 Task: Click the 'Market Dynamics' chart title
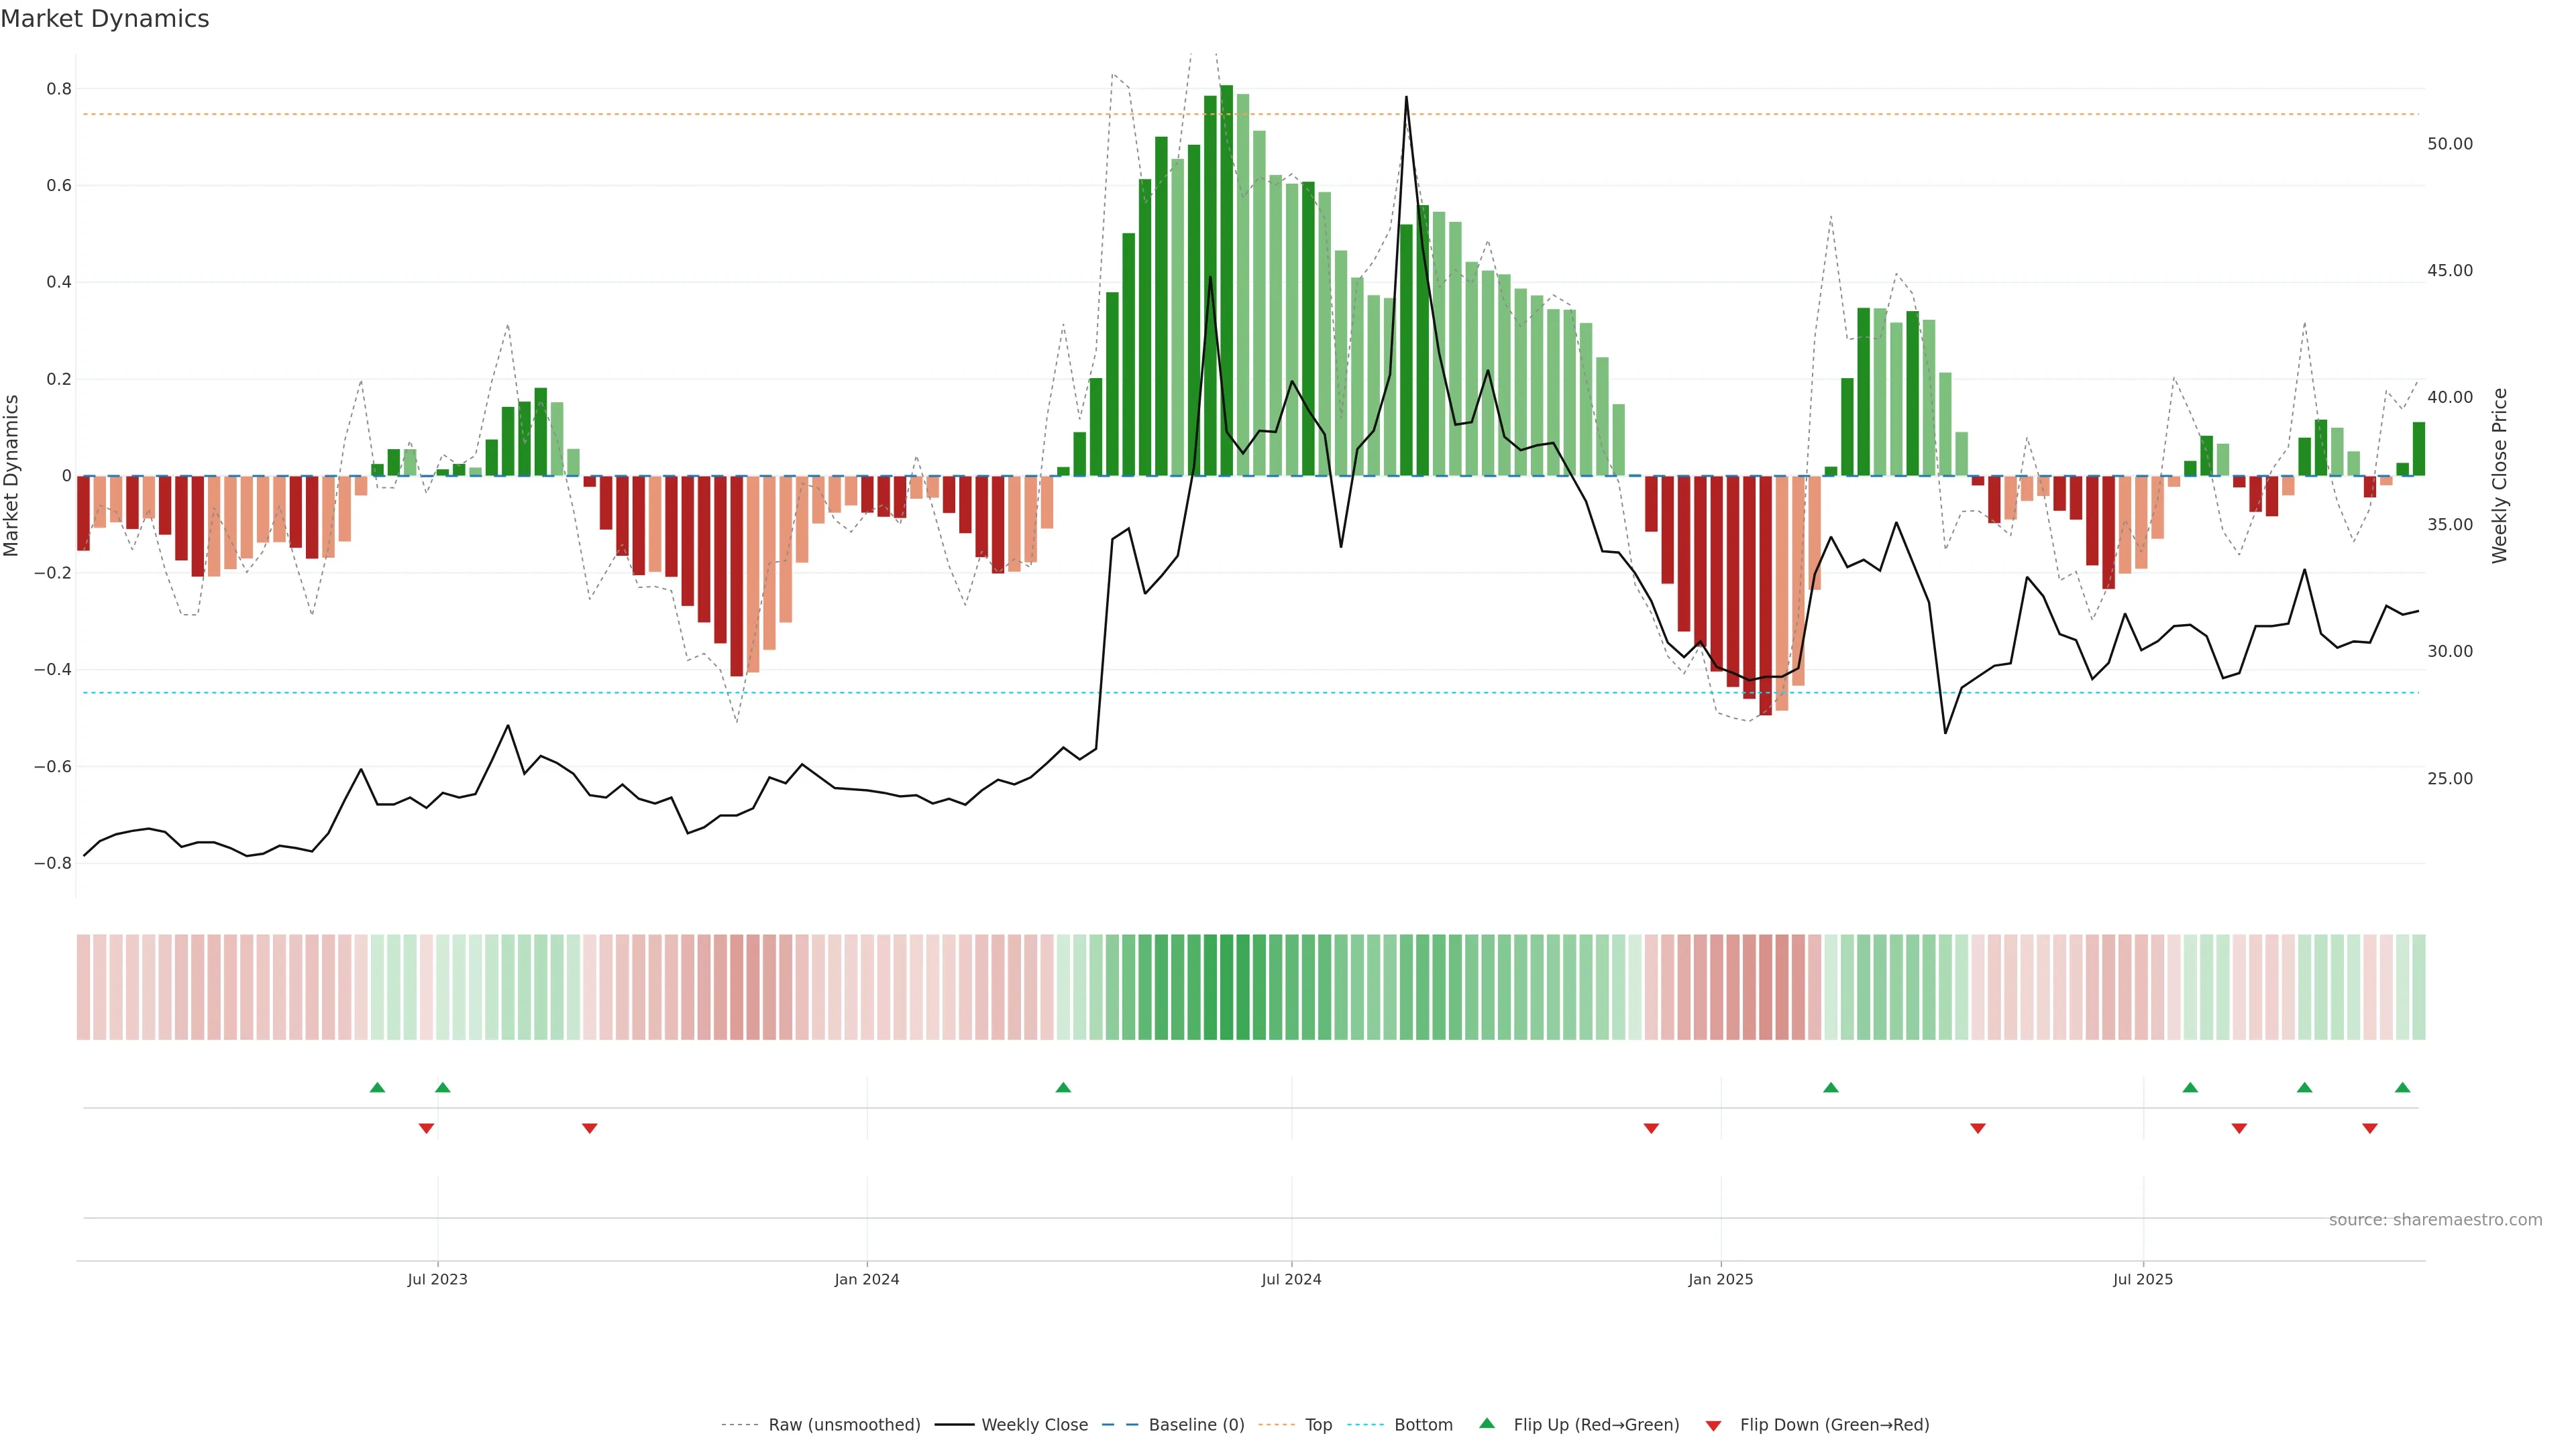(105, 19)
